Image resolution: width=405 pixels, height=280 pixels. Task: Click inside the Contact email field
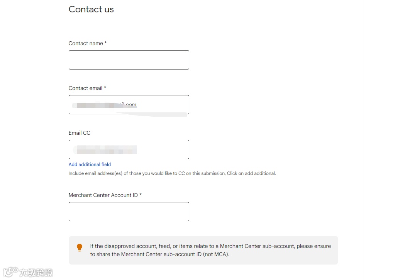click(x=129, y=105)
